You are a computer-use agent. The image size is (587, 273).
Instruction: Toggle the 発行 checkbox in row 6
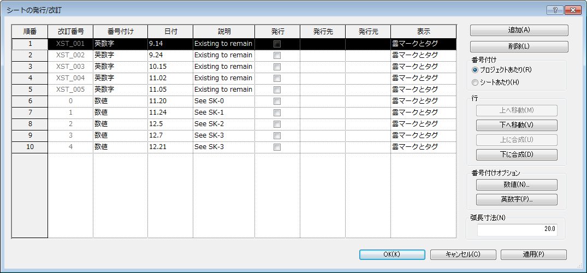click(277, 102)
